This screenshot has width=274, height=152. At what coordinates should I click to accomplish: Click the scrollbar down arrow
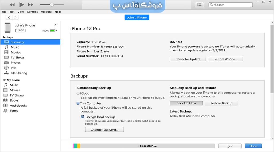[272, 138]
